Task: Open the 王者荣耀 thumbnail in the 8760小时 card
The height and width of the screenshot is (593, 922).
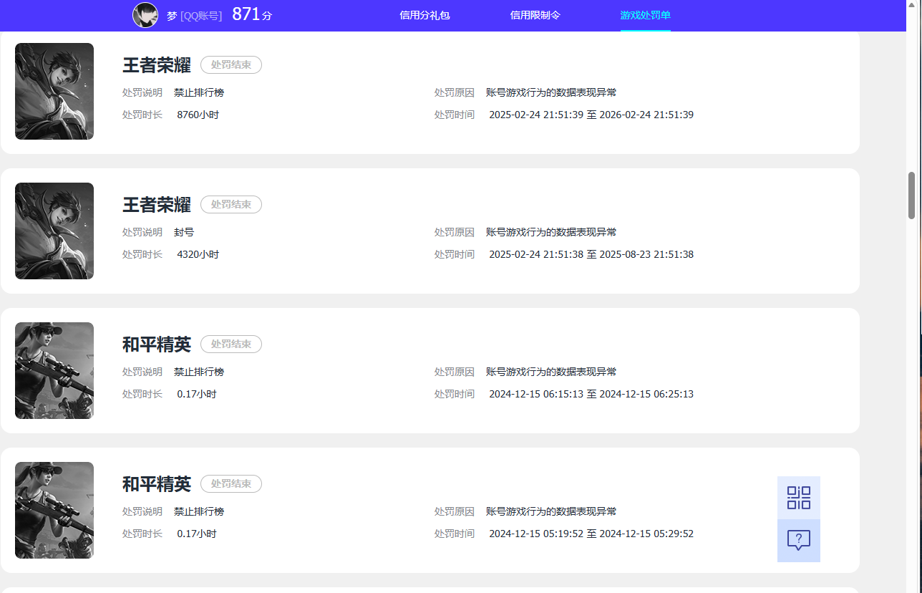Action: pos(54,92)
